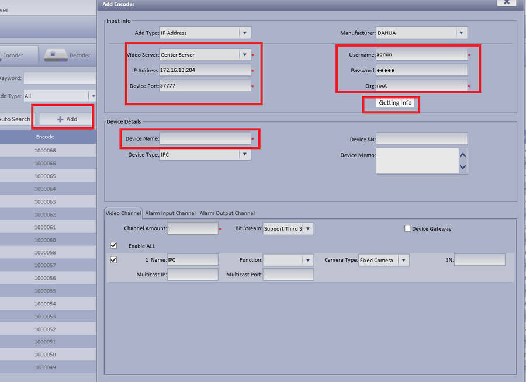Click the Device Memo text area
Screen dimensions: 526x382
(417, 161)
